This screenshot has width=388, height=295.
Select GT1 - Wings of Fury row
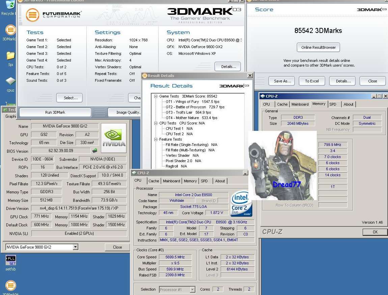[x=193, y=102]
